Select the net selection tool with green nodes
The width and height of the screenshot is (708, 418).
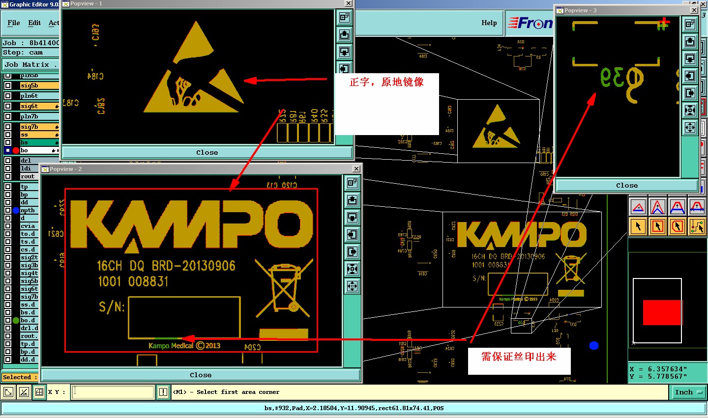[x=697, y=226]
